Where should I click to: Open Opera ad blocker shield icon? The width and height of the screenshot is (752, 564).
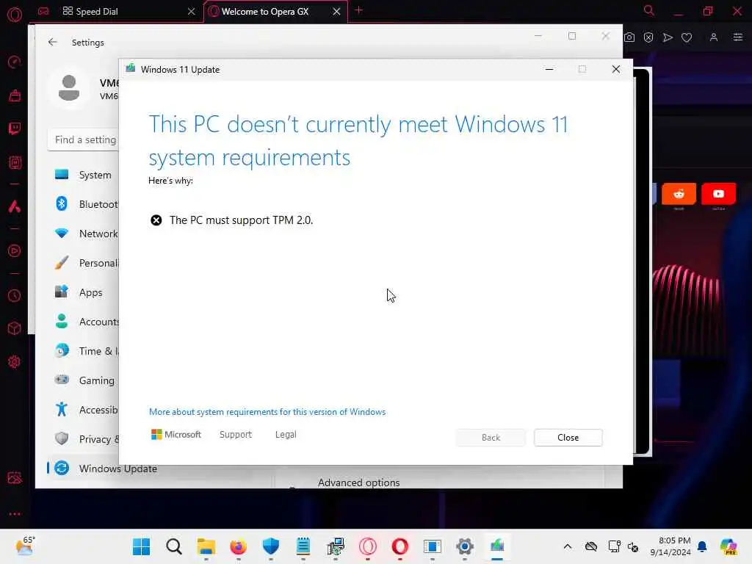[648, 37]
